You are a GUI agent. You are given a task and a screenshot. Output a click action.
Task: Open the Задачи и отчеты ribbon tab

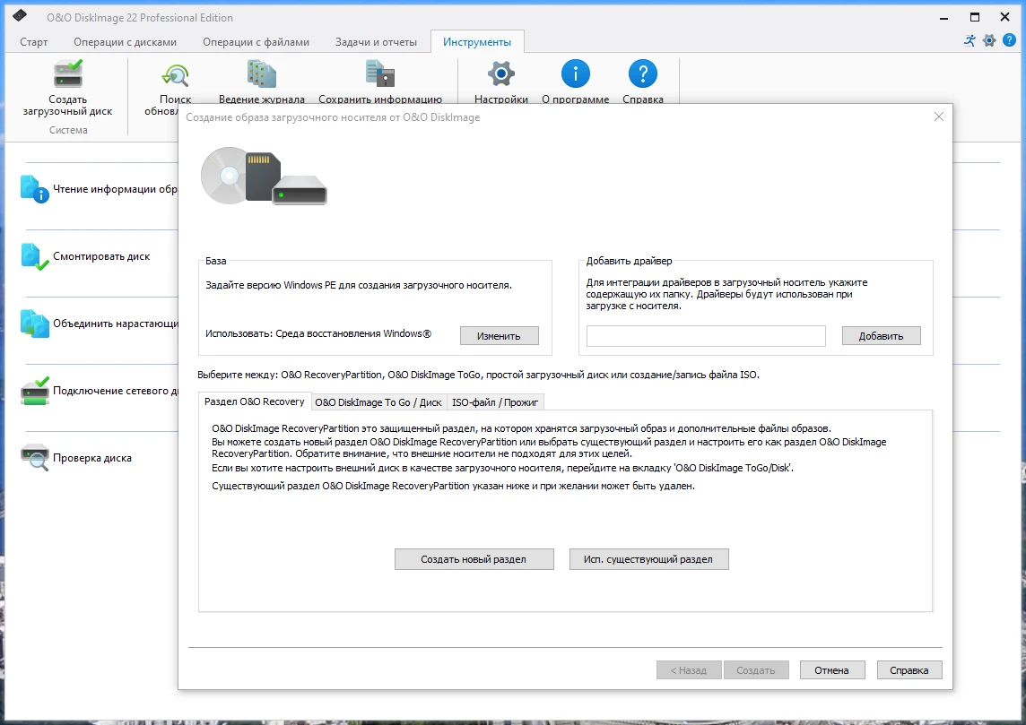376,42
